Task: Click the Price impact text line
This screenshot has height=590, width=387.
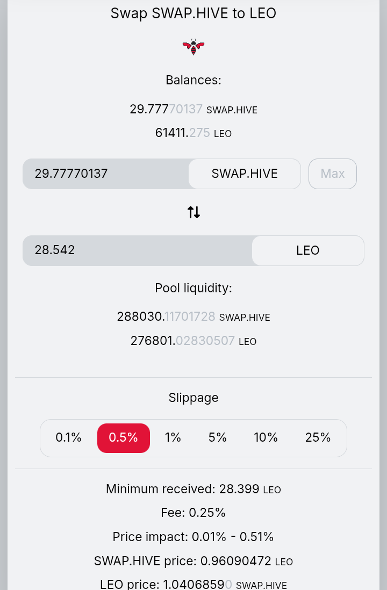Action: pyautogui.click(x=193, y=537)
